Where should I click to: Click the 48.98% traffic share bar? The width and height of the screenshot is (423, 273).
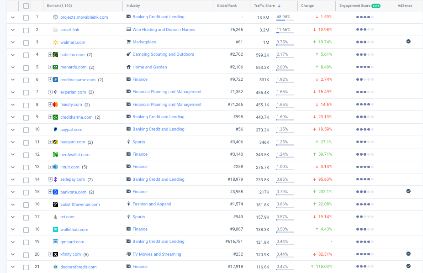coord(285,20)
